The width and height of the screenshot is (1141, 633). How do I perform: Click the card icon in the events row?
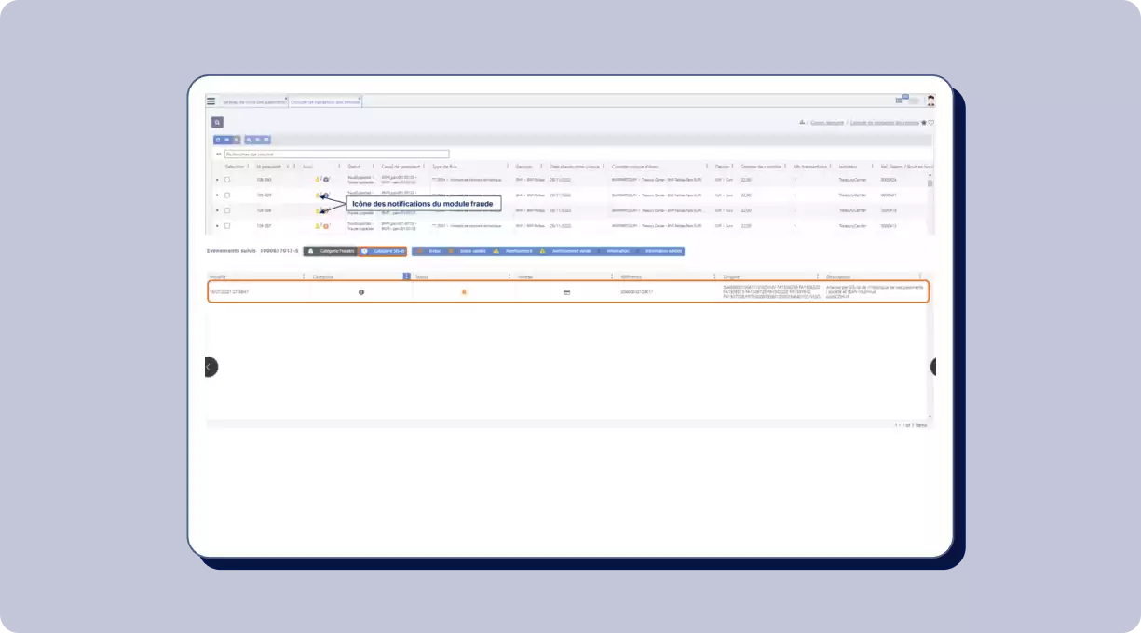(566, 292)
